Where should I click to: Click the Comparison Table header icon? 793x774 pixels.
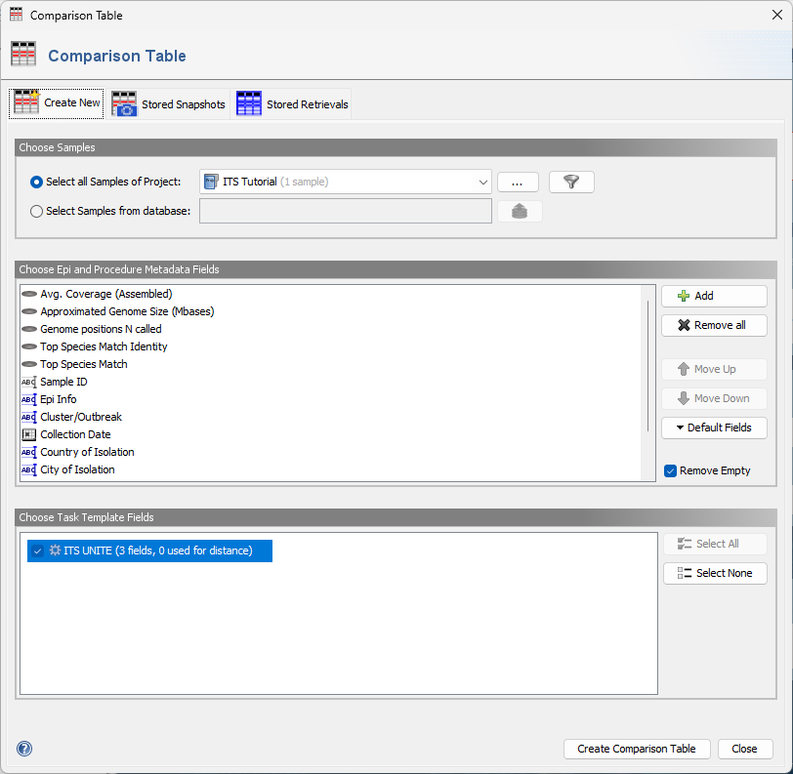(x=23, y=55)
